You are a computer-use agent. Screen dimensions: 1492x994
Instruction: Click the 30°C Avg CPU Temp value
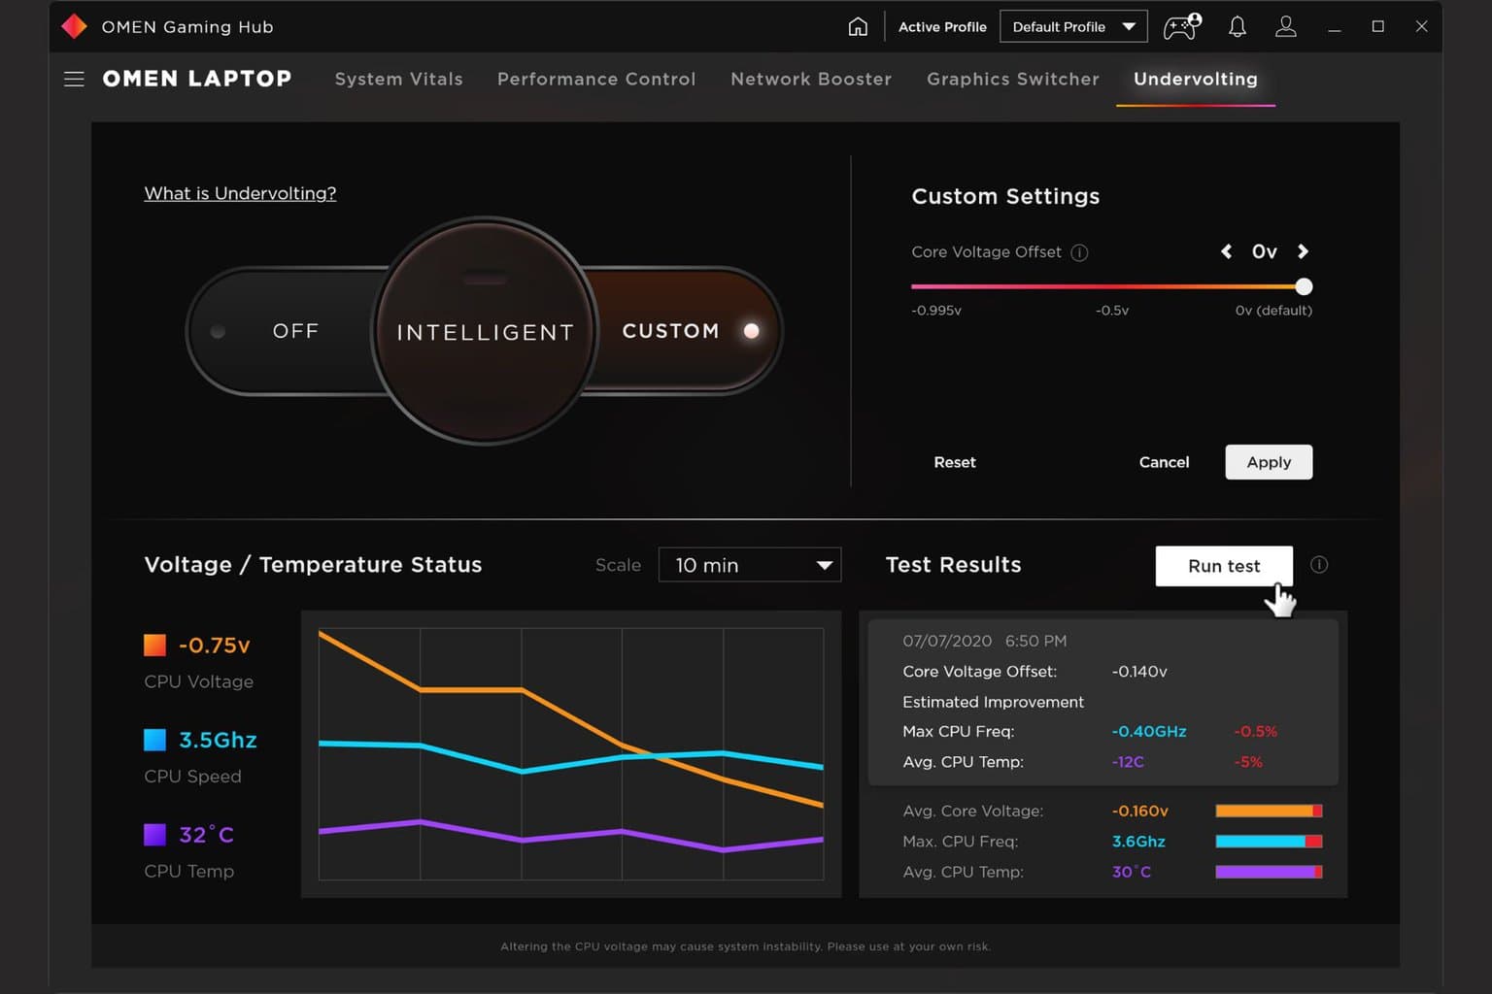1132,872
